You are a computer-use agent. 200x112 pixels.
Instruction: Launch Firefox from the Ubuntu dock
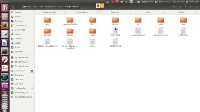pyautogui.click(x=5, y=25)
